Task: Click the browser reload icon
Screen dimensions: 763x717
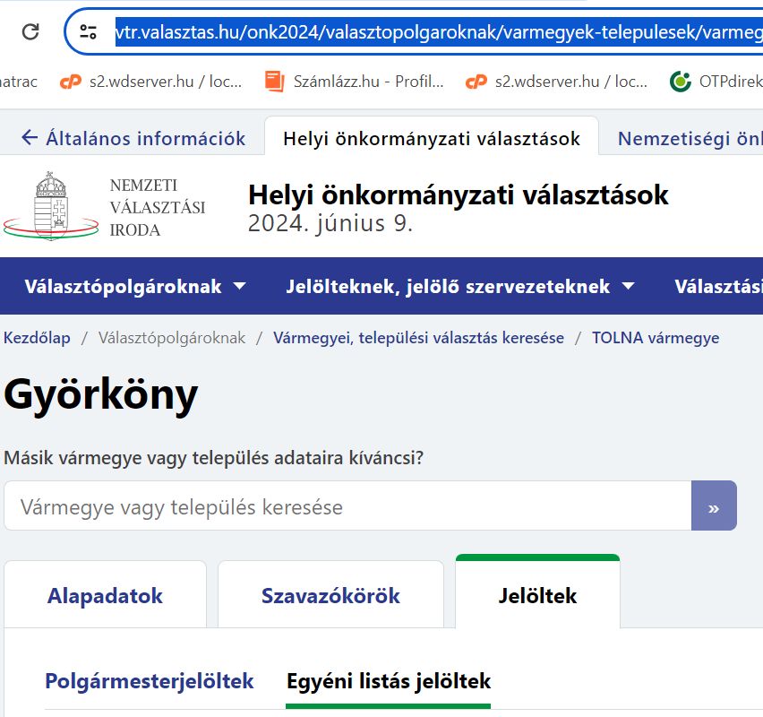Action: 30,32
